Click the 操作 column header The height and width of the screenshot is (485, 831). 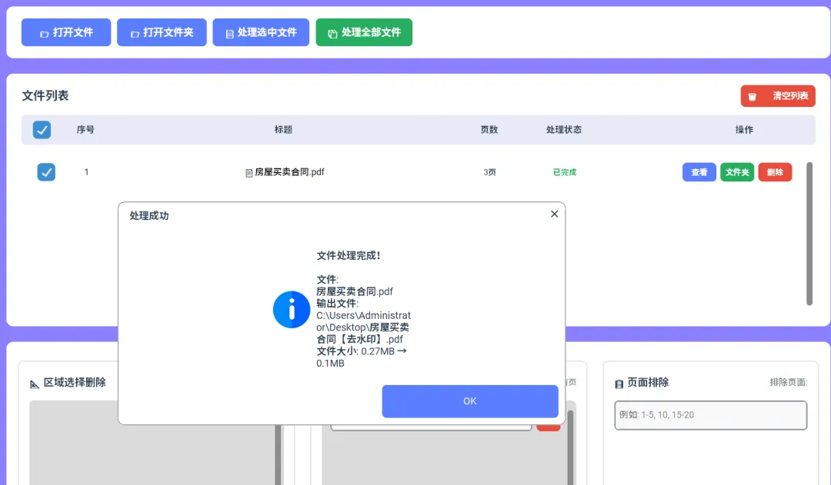[744, 130]
